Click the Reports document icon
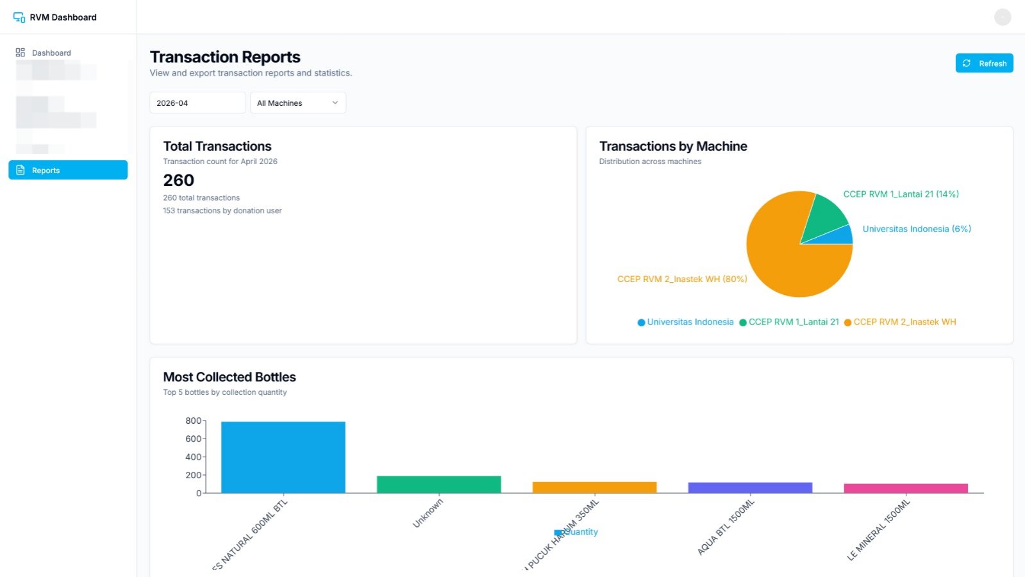 tap(21, 171)
